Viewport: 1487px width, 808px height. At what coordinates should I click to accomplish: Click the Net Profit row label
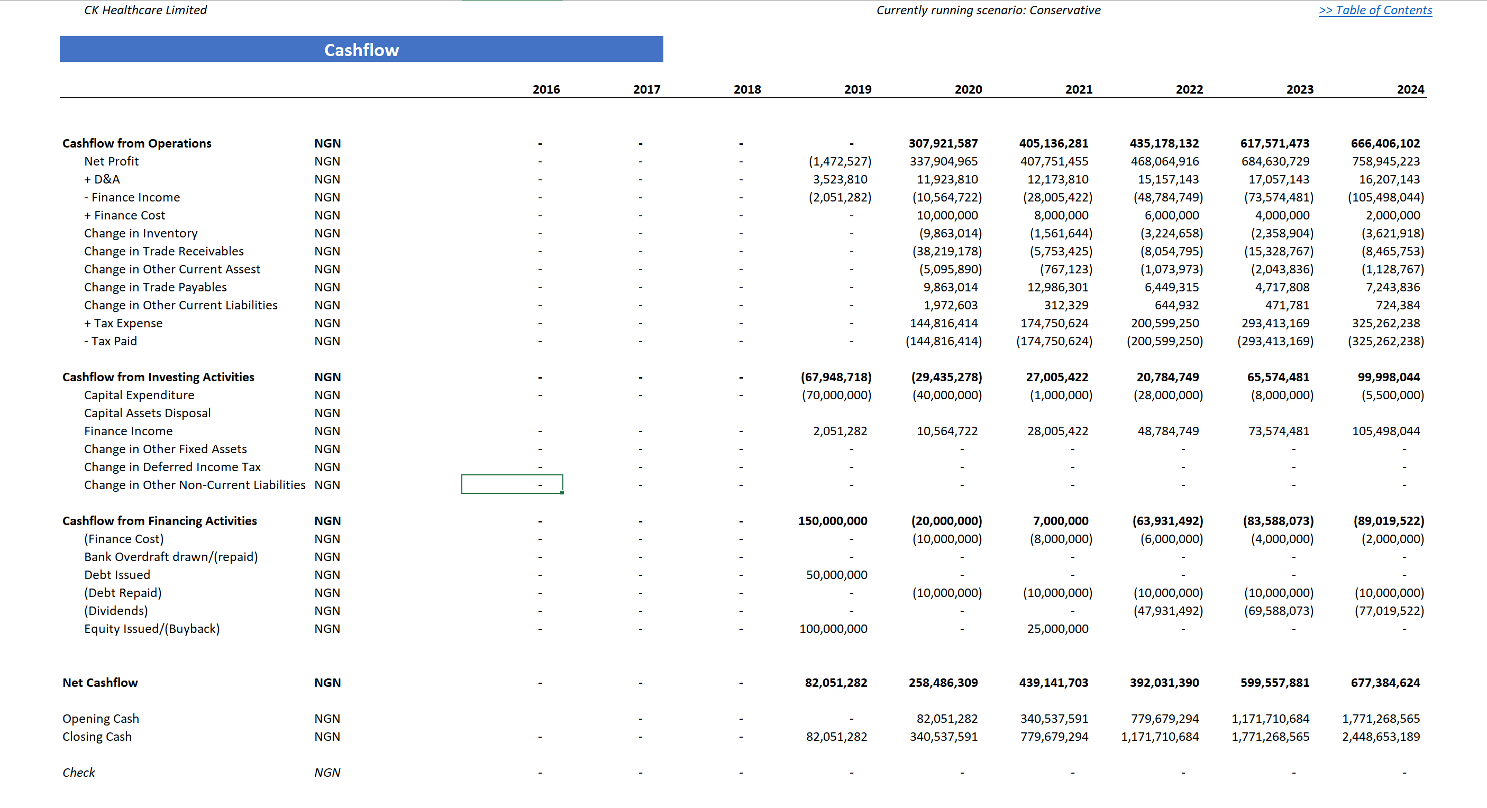[x=112, y=161]
